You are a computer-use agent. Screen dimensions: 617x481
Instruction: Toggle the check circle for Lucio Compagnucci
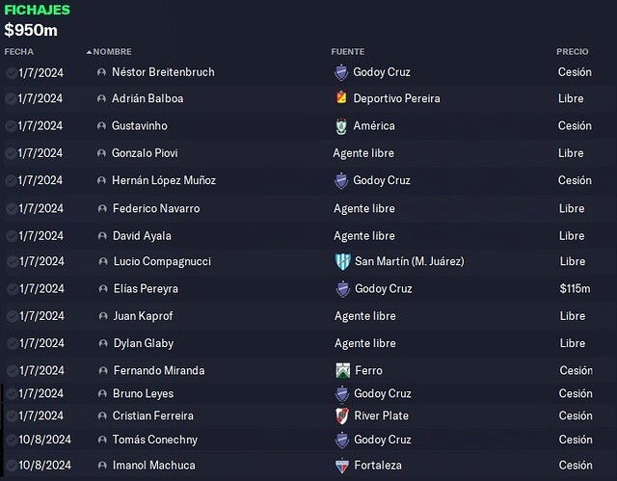tap(13, 261)
